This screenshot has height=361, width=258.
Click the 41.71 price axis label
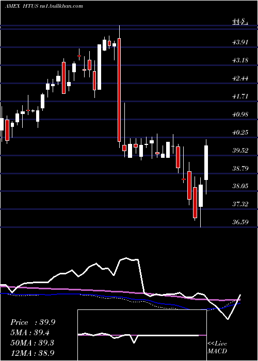click(240, 96)
